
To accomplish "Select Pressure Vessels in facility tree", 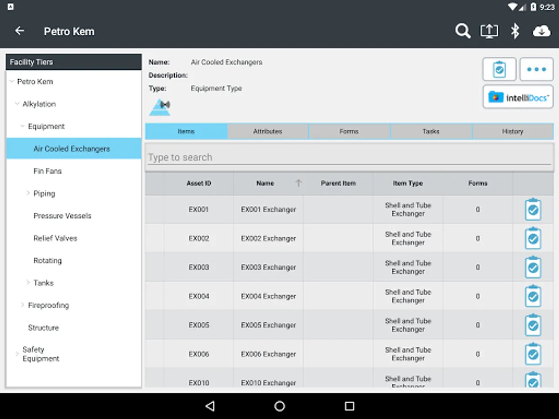I will [62, 216].
